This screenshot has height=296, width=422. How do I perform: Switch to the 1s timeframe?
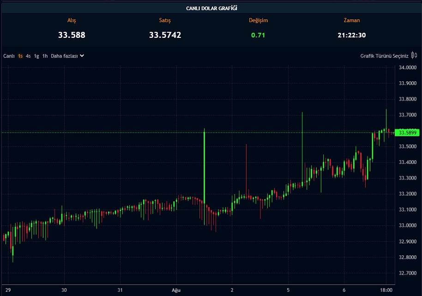(x=20, y=56)
